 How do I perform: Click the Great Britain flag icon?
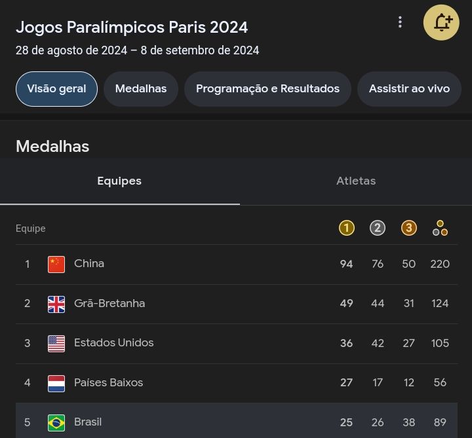click(x=56, y=304)
